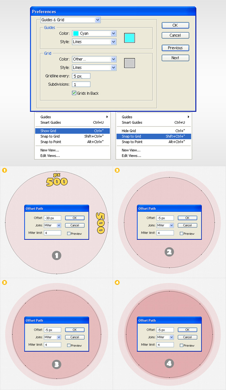Click Cancel in step 3 Offset Path dialog

point(75,337)
